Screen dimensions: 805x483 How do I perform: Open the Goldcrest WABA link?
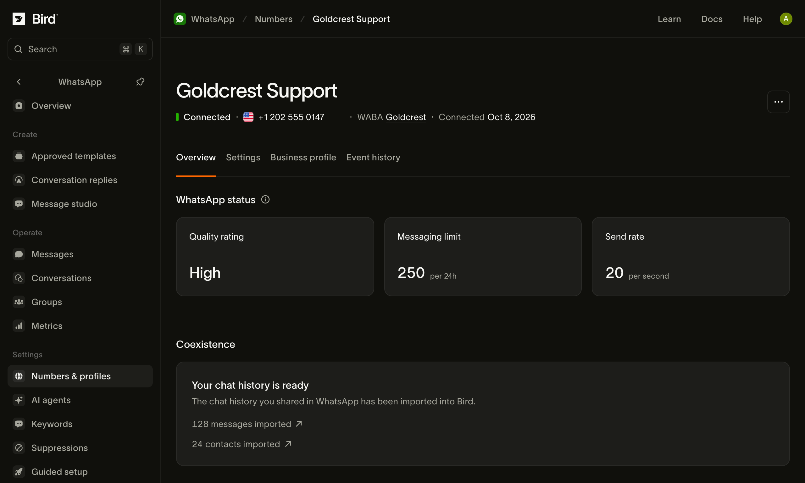point(406,117)
